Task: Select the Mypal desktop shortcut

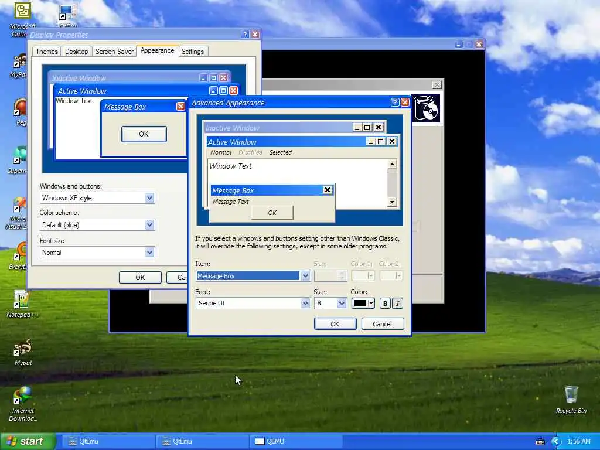Action: [23, 352]
